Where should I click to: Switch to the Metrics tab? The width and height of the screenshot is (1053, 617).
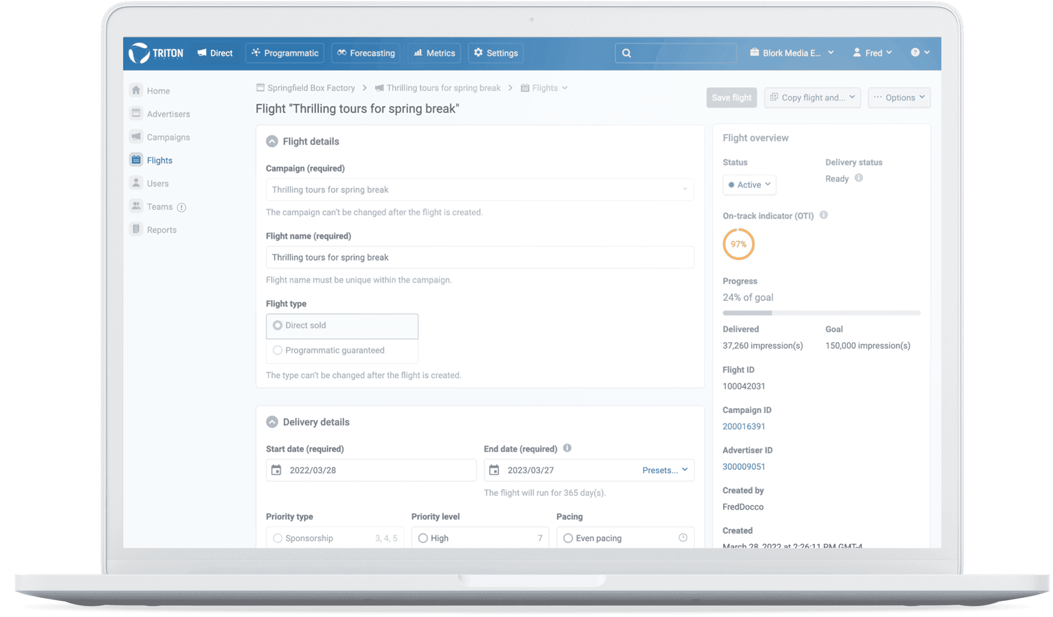434,53
